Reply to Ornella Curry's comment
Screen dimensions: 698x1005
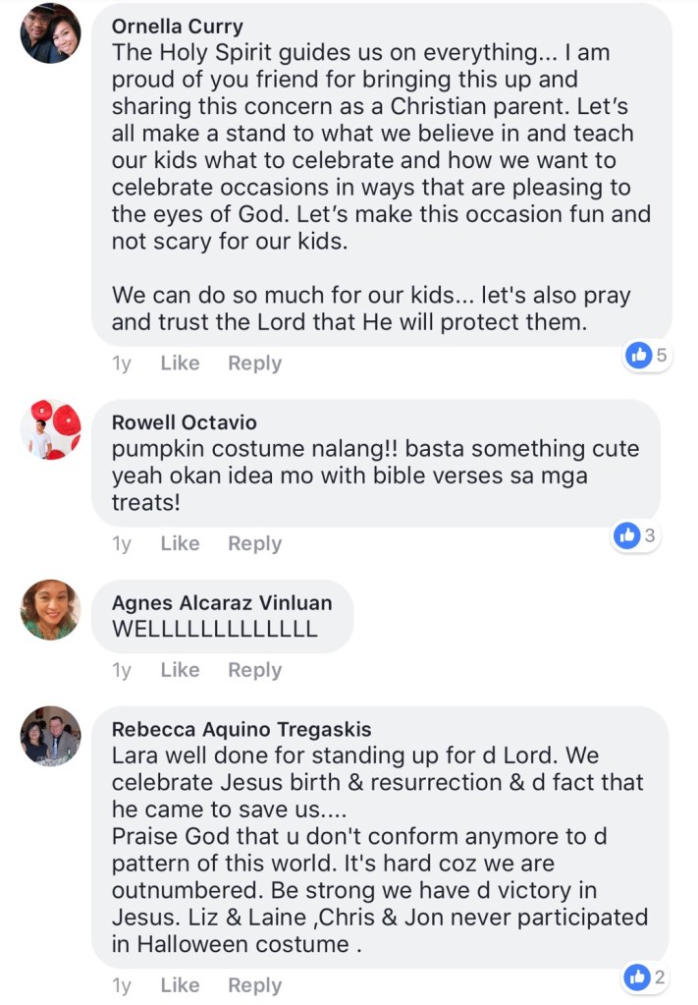click(x=254, y=363)
